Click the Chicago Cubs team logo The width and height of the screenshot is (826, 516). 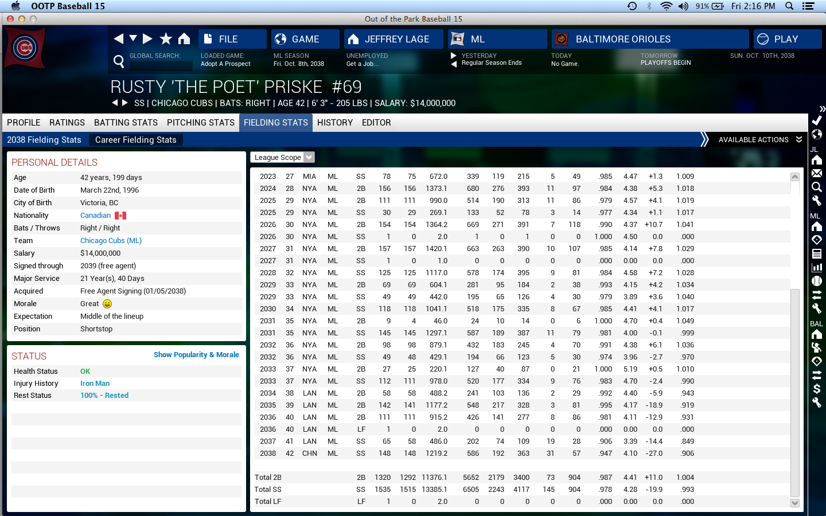[x=25, y=48]
